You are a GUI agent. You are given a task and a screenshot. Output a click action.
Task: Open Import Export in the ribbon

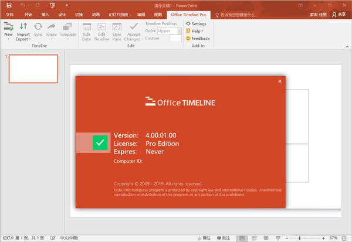pyautogui.click(x=23, y=32)
